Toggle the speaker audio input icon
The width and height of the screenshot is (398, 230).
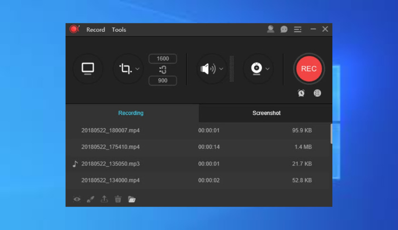(208, 68)
